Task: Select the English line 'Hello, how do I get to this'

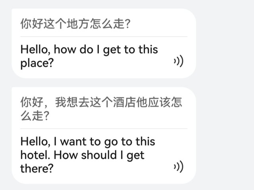Action: click(x=89, y=49)
